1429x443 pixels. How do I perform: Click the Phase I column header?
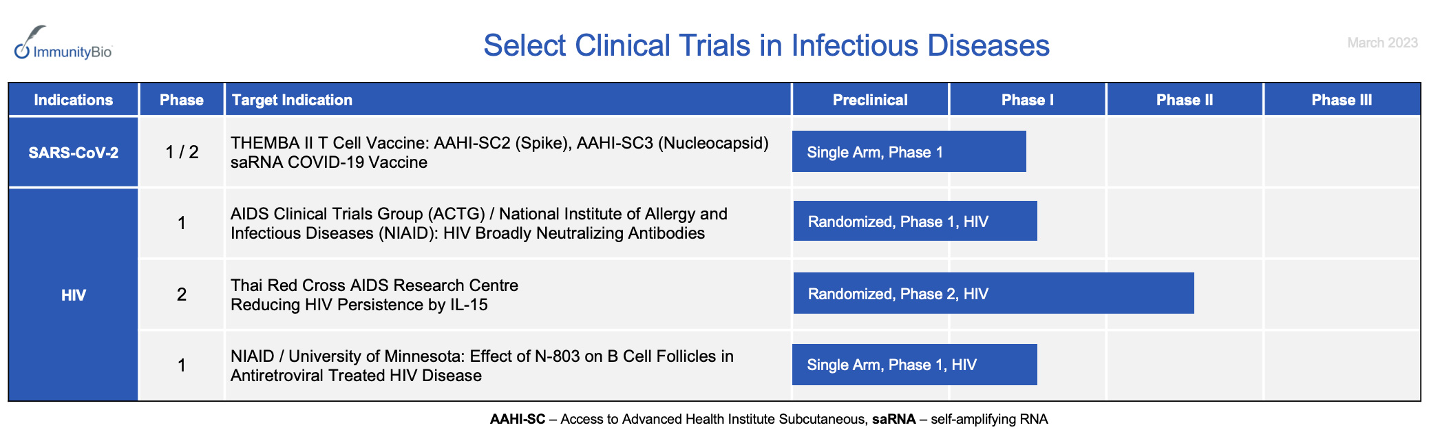click(1027, 100)
